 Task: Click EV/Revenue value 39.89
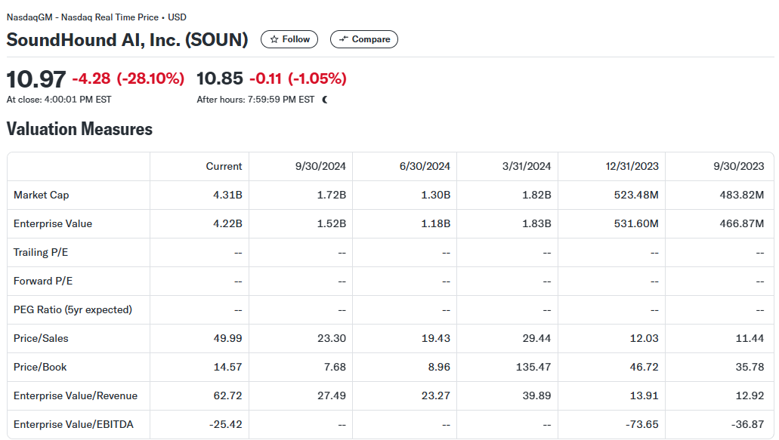point(536,396)
